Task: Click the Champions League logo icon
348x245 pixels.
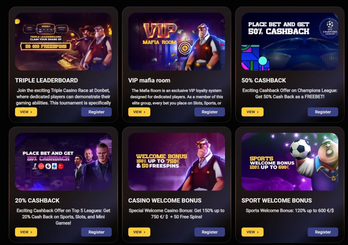Action: 330,28
